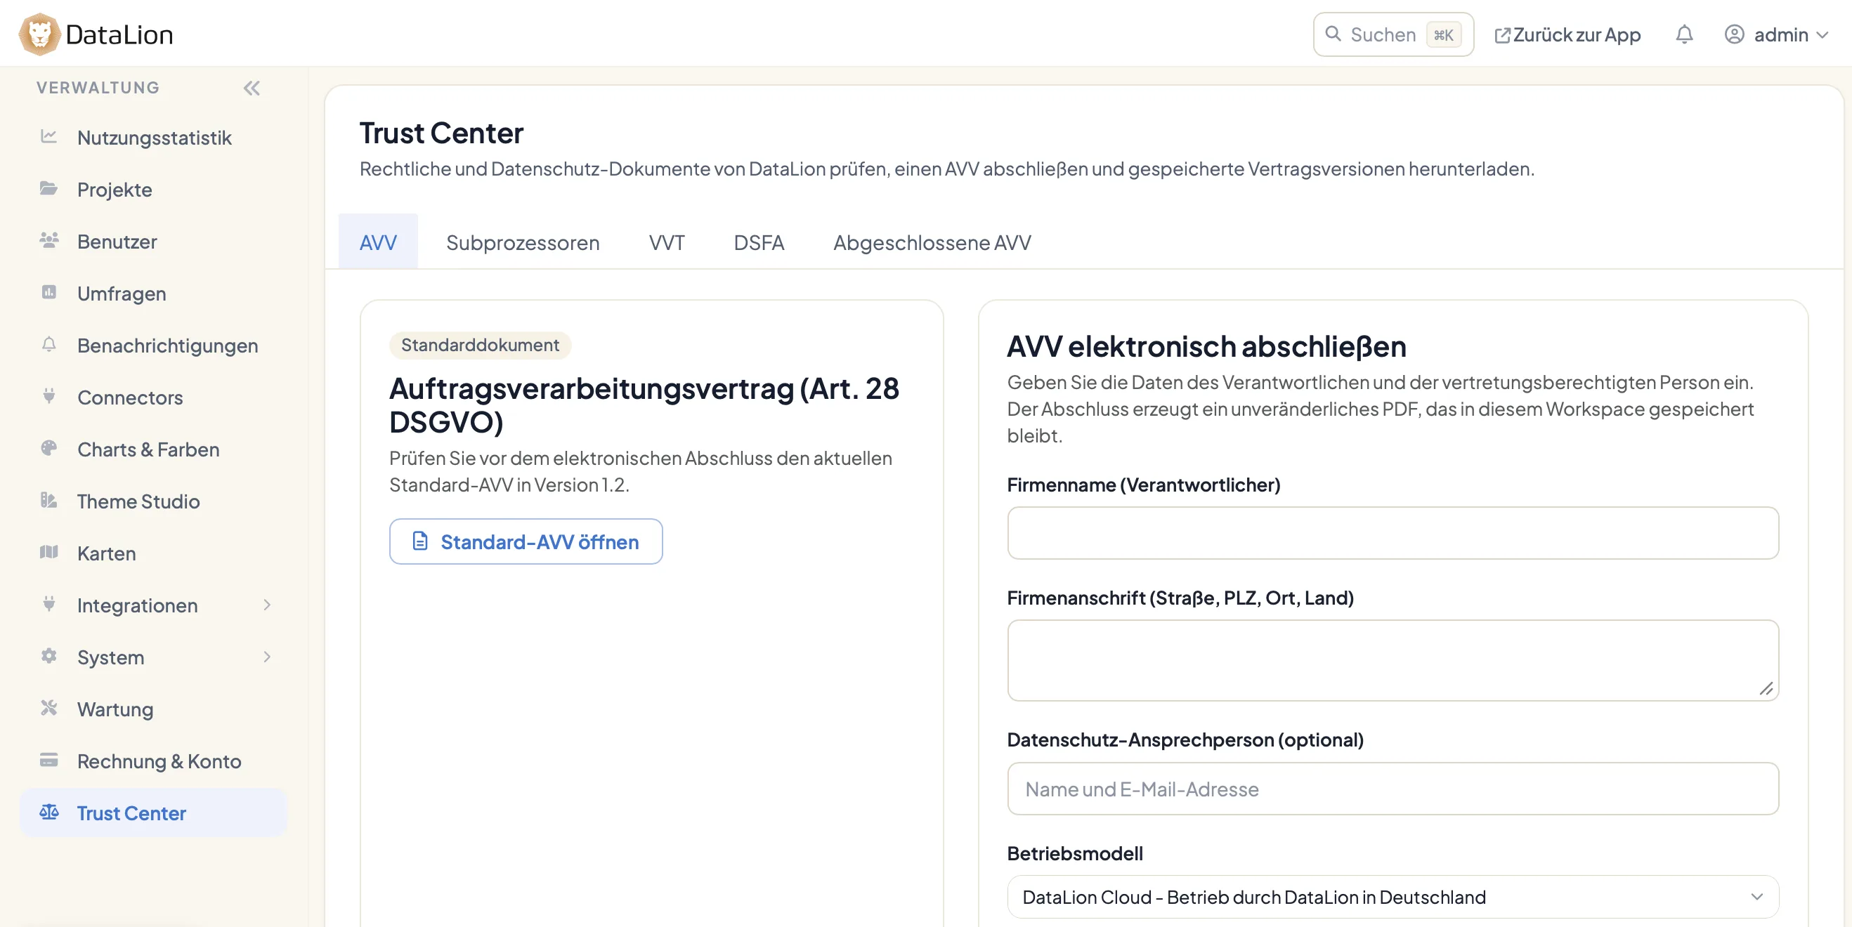Viewport: 1852px width, 927px height.
Task: Click the Rechnung & Konto card icon
Action: (49, 761)
